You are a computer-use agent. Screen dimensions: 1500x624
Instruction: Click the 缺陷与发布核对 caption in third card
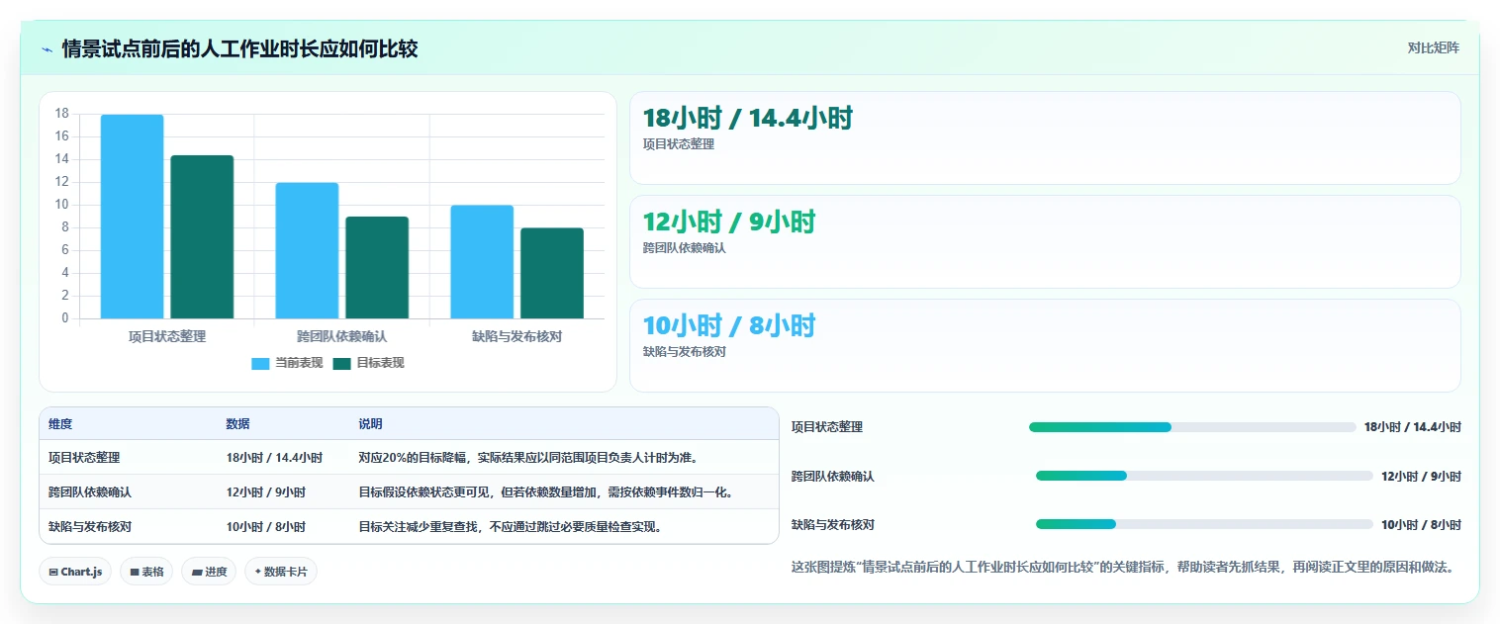coord(685,351)
